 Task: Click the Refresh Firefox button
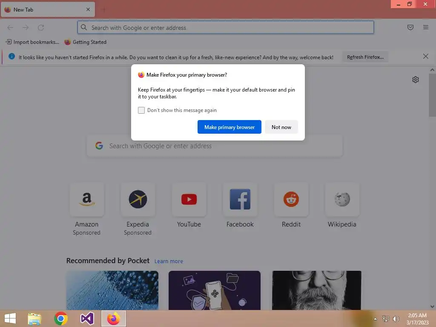(365, 57)
